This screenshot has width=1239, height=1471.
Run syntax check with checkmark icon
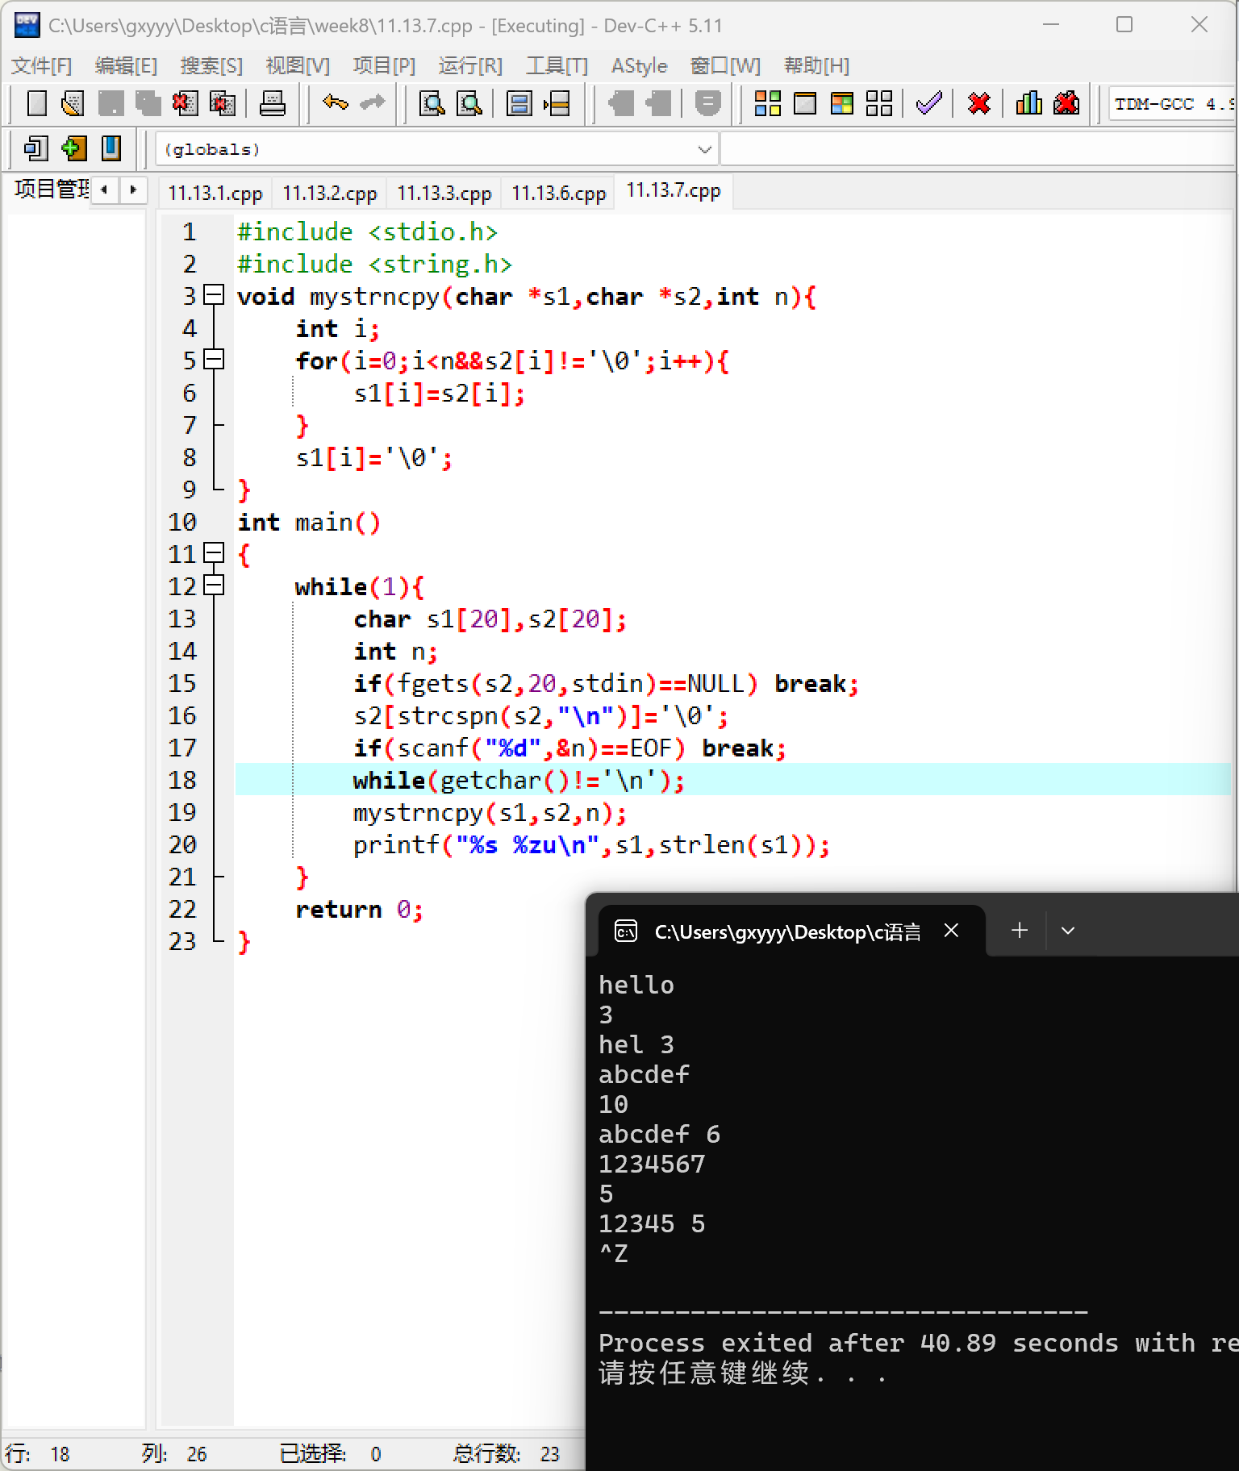click(929, 103)
